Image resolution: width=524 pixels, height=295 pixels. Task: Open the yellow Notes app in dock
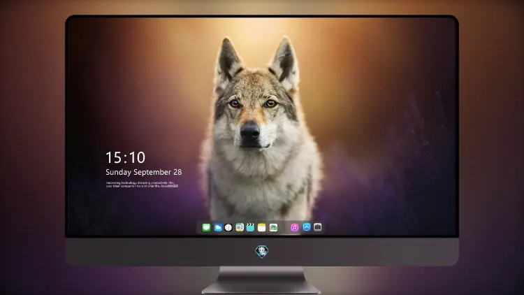[x=262, y=227]
